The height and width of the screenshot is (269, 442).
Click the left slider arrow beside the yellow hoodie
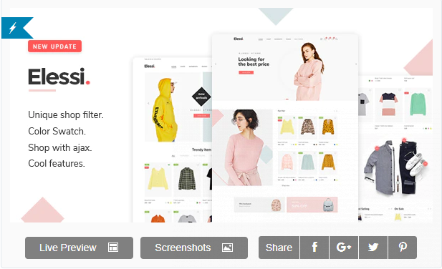point(148,104)
